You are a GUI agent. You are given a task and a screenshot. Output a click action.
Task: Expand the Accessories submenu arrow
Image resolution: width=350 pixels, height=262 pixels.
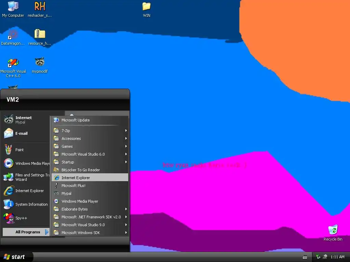click(126, 139)
